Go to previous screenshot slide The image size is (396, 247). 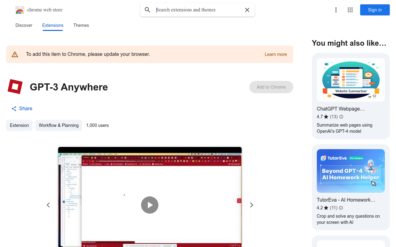click(48, 205)
